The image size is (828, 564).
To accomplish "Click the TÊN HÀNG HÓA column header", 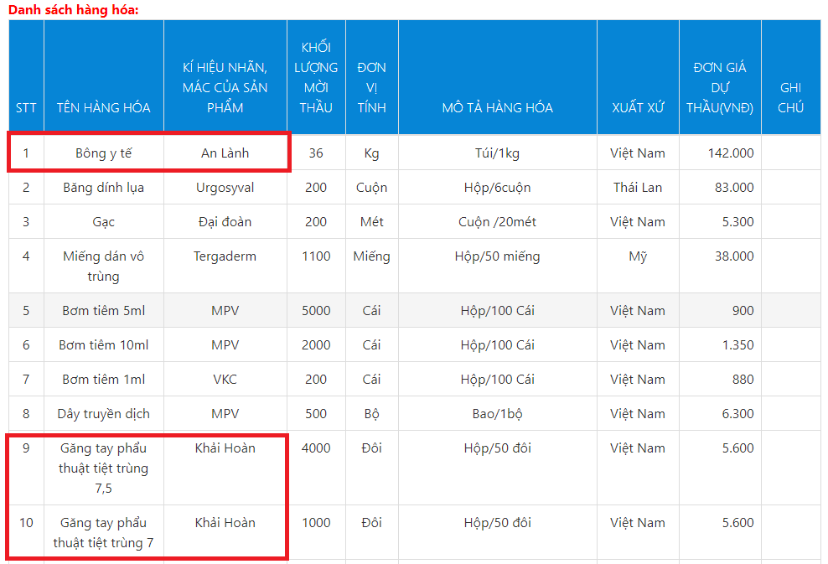I will click(x=103, y=107).
